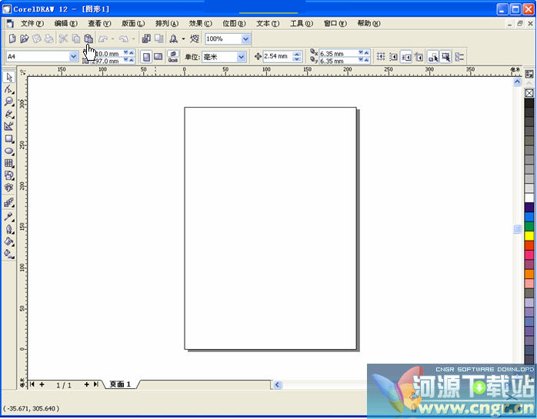
Task: Select the Zoom magnifier tool
Action: pos(9,101)
